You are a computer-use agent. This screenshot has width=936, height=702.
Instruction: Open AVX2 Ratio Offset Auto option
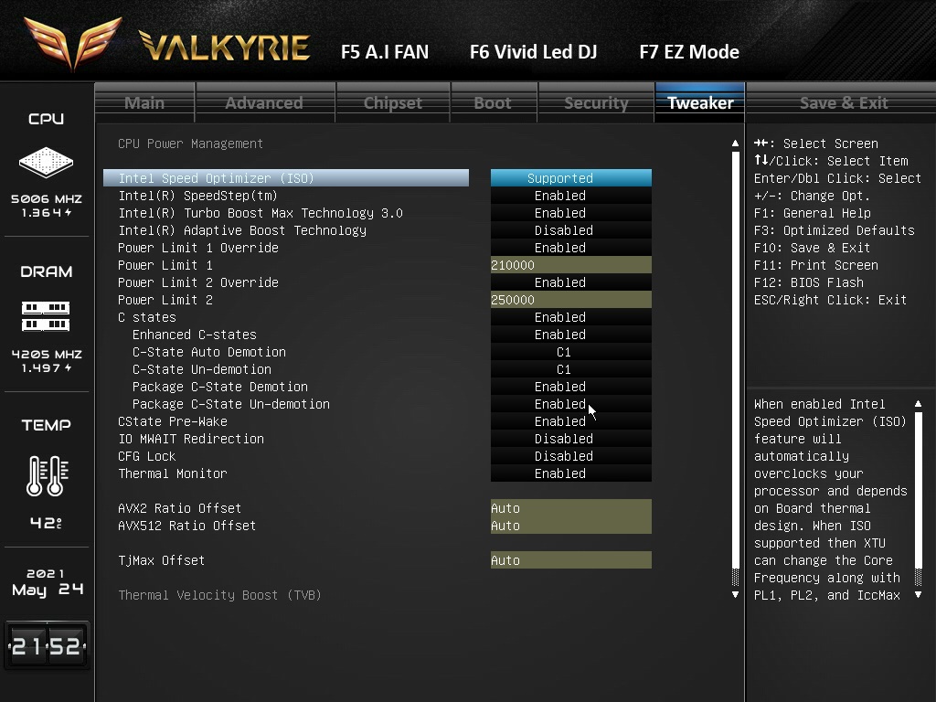coord(570,508)
